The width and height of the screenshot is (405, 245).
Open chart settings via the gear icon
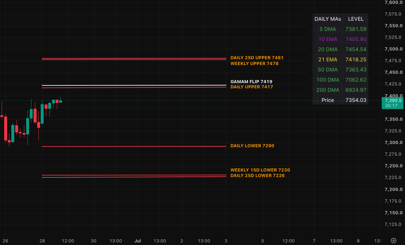393,241
